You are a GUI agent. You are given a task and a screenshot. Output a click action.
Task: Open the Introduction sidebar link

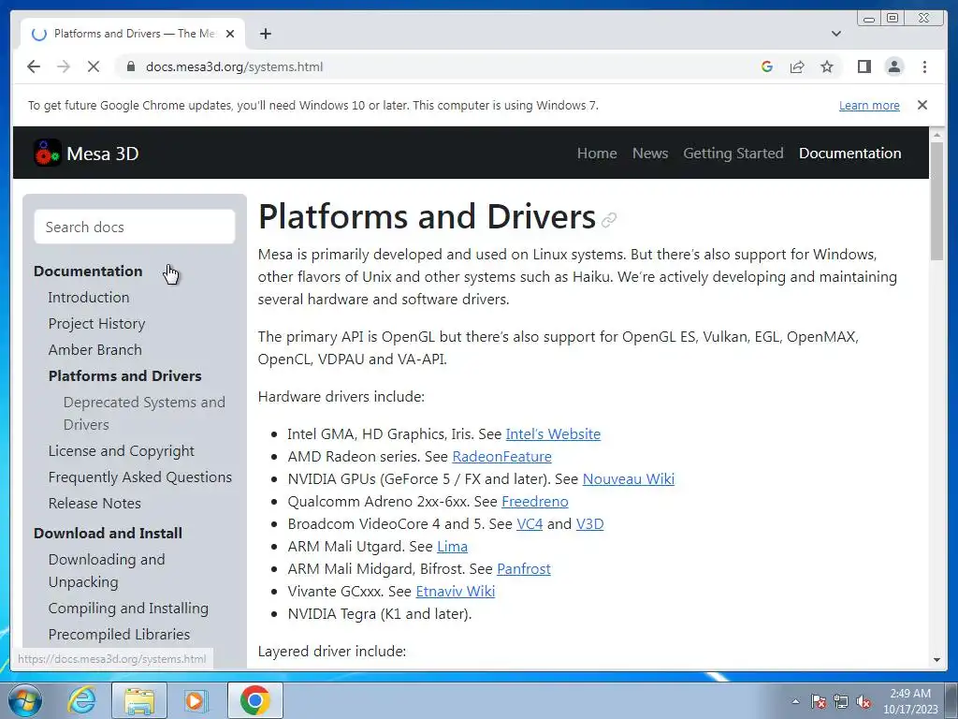89,297
